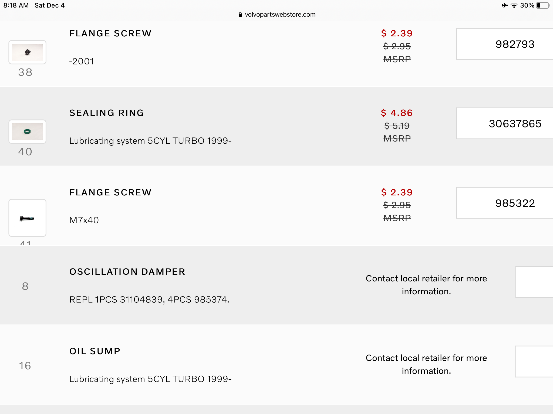Tap the Wi-Fi status icon
The height and width of the screenshot is (414, 553).
[514, 5]
